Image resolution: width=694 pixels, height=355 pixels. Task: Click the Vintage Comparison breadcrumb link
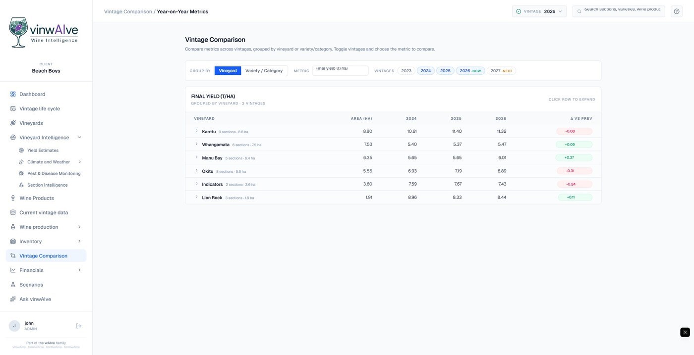128,11
